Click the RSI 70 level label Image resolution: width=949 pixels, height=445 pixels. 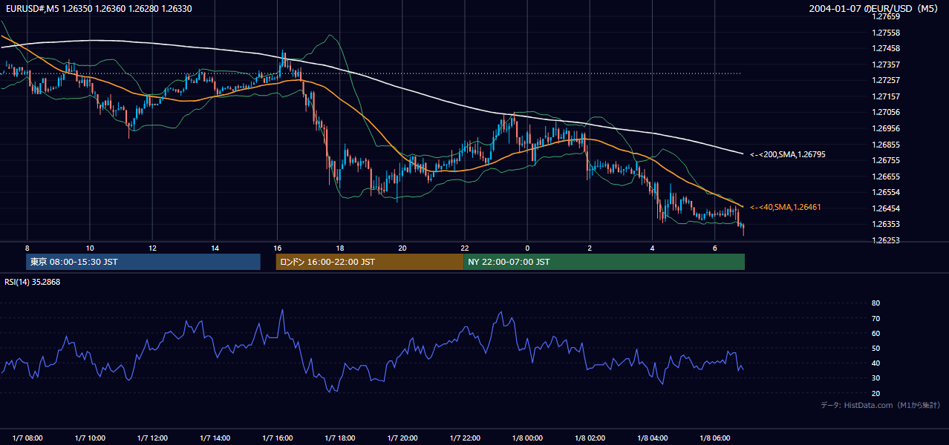[x=875, y=318]
